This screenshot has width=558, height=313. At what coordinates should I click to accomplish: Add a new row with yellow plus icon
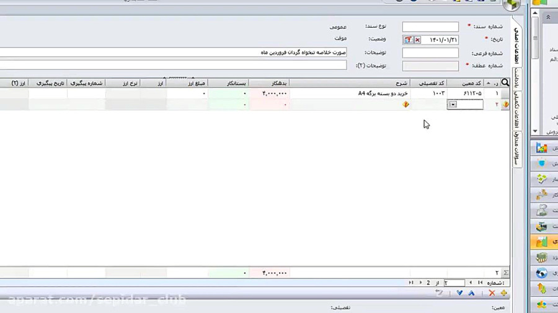coord(503,293)
